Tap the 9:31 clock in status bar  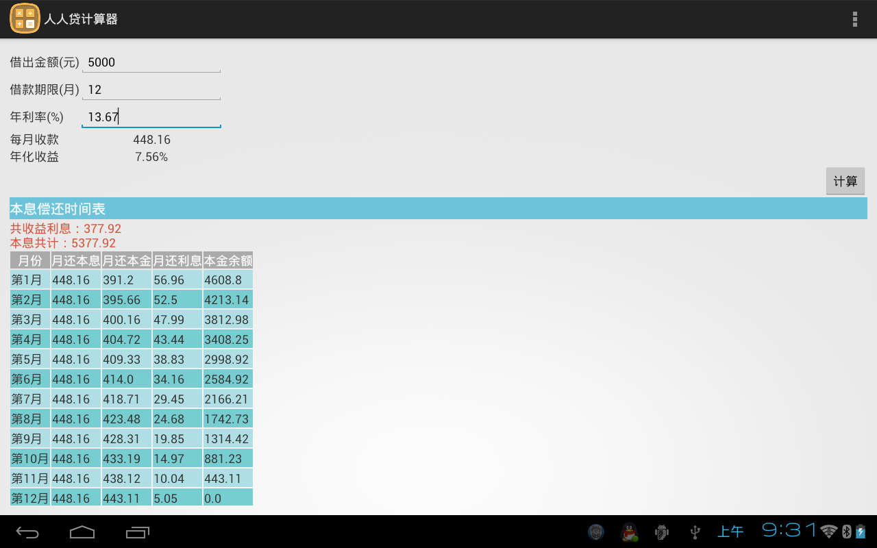pyautogui.click(x=789, y=530)
